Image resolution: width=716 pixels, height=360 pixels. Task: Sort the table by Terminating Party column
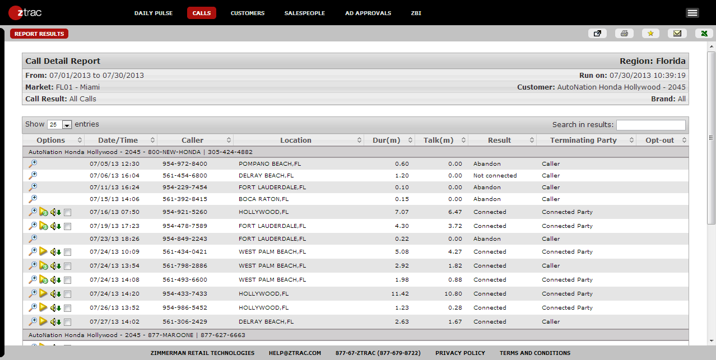coord(586,140)
